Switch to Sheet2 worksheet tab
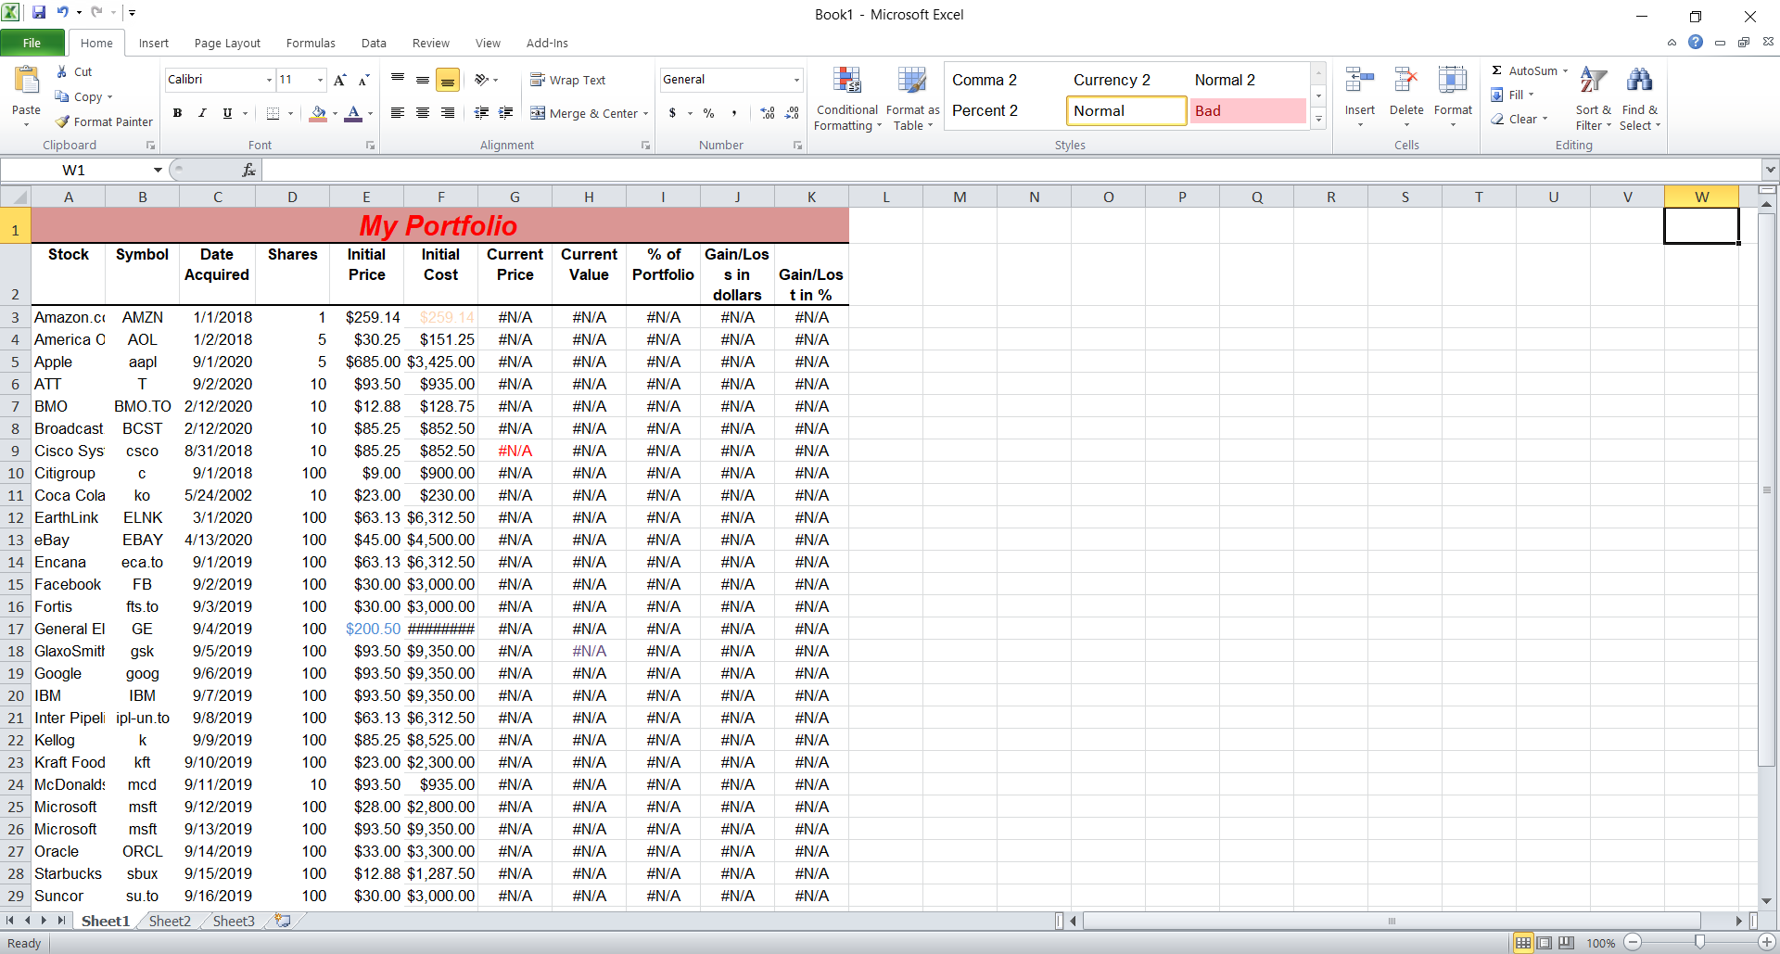The width and height of the screenshot is (1780, 954). point(170,921)
